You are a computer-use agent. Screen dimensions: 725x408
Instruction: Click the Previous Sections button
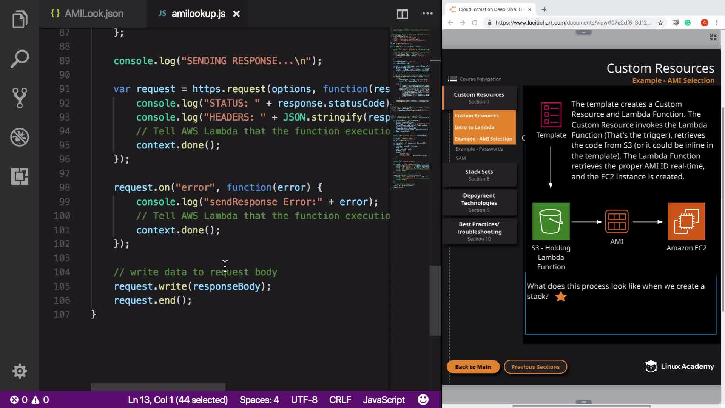[535, 367]
